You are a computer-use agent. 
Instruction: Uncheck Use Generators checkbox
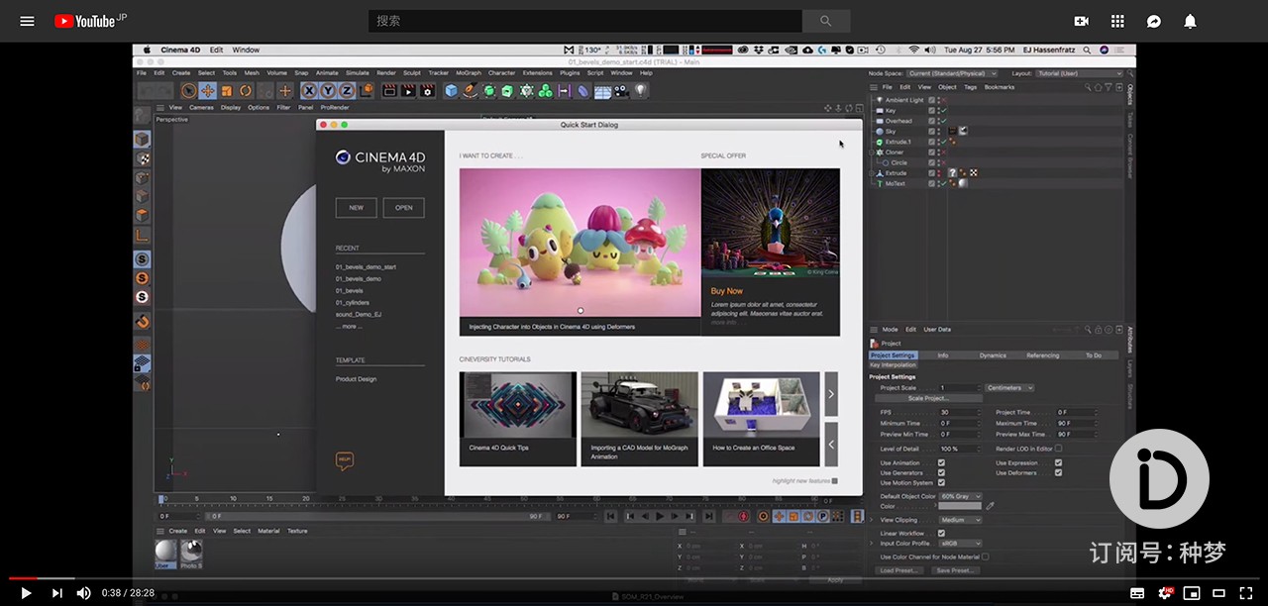pos(941,472)
